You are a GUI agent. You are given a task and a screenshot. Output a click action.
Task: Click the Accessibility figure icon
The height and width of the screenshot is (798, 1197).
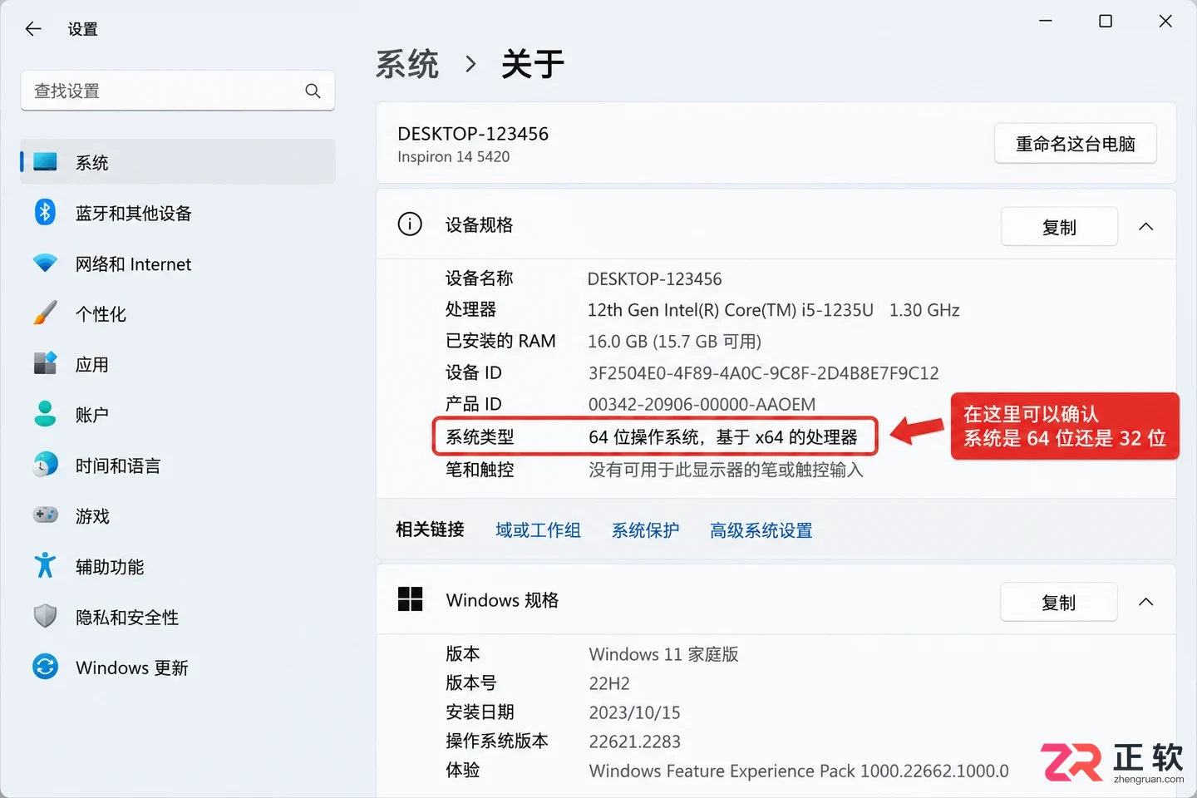point(45,565)
